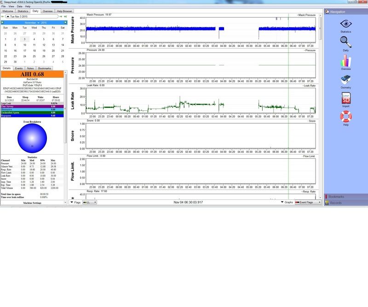The height and width of the screenshot is (307, 368).
Task: Go to previous day with left green arrow
Action: 3,17
